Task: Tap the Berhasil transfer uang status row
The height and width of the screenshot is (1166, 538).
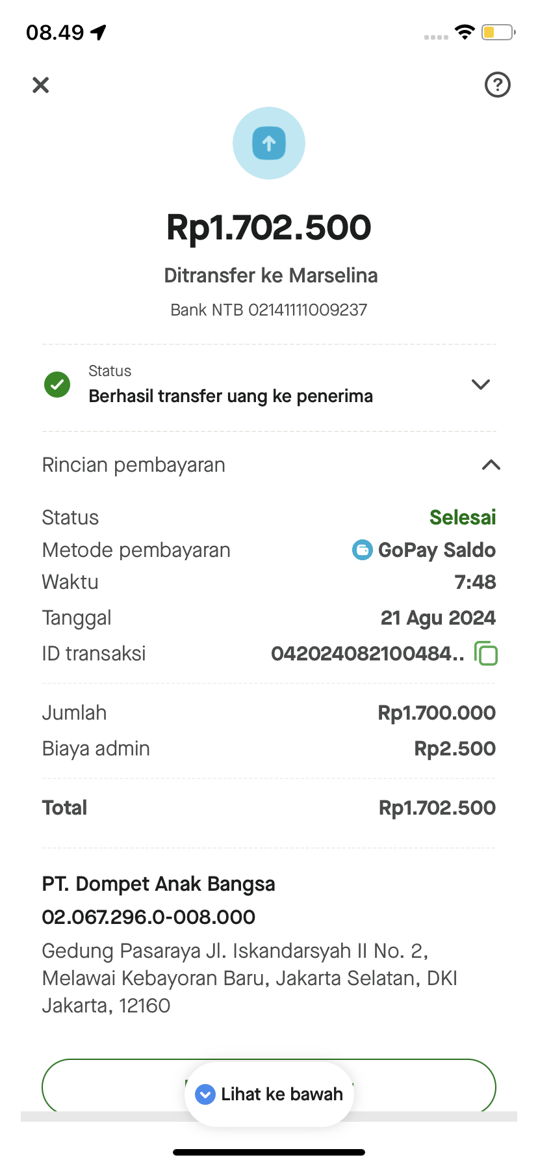Action: click(x=231, y=396)
